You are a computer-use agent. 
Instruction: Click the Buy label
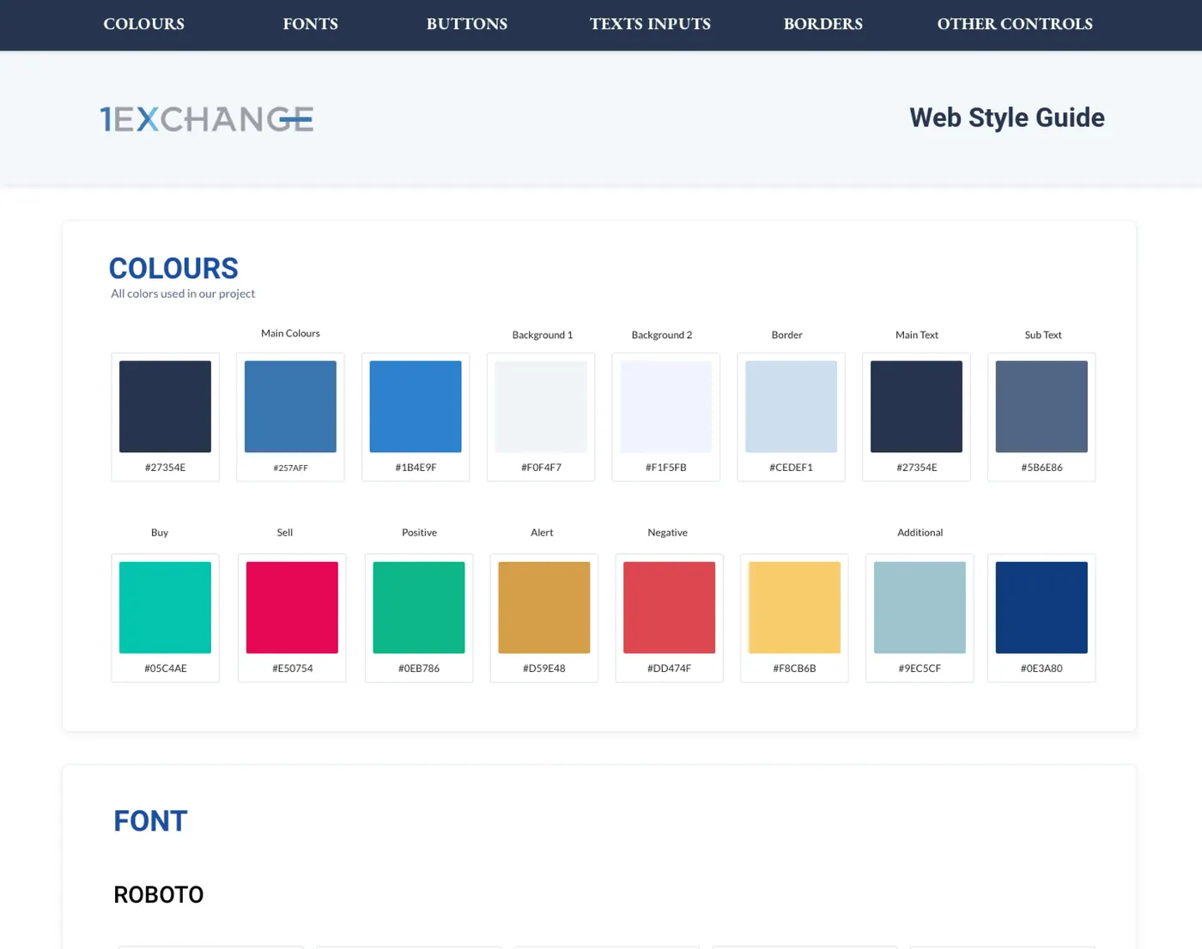(x=160, y=532)
